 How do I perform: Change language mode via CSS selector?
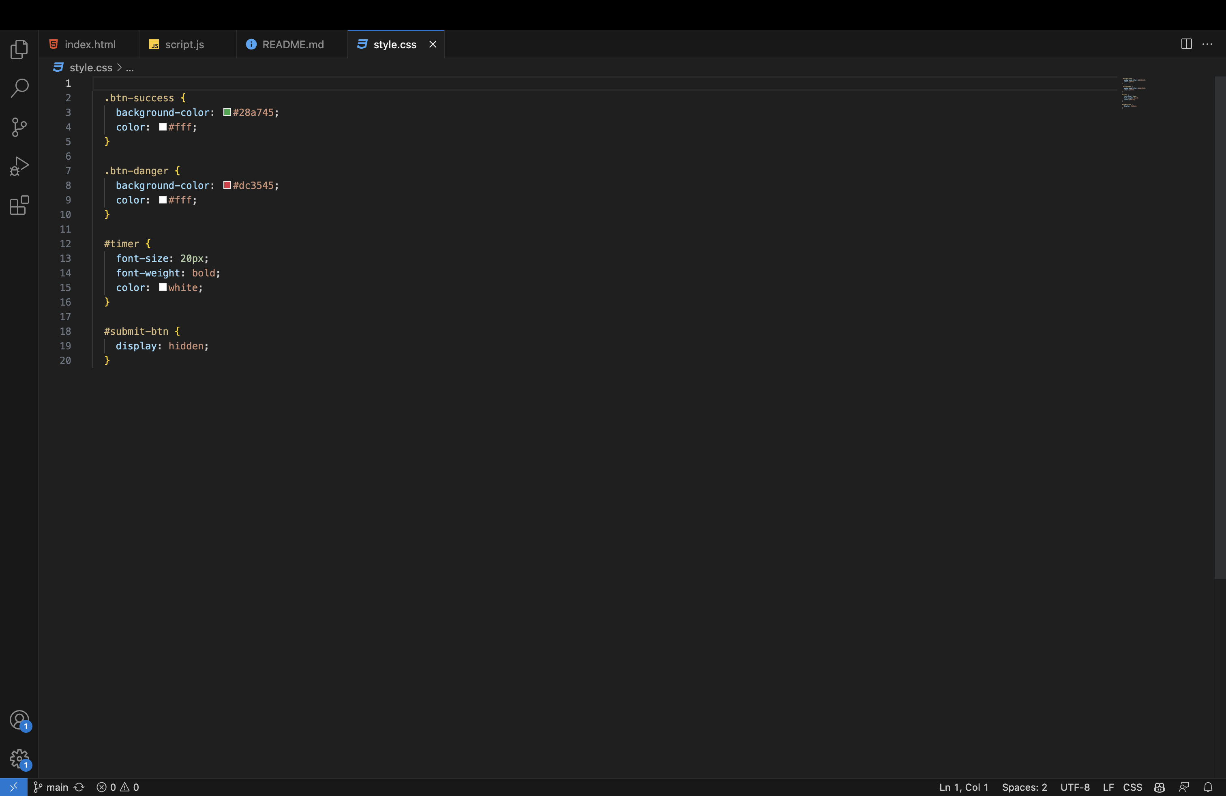point(1132,787)
